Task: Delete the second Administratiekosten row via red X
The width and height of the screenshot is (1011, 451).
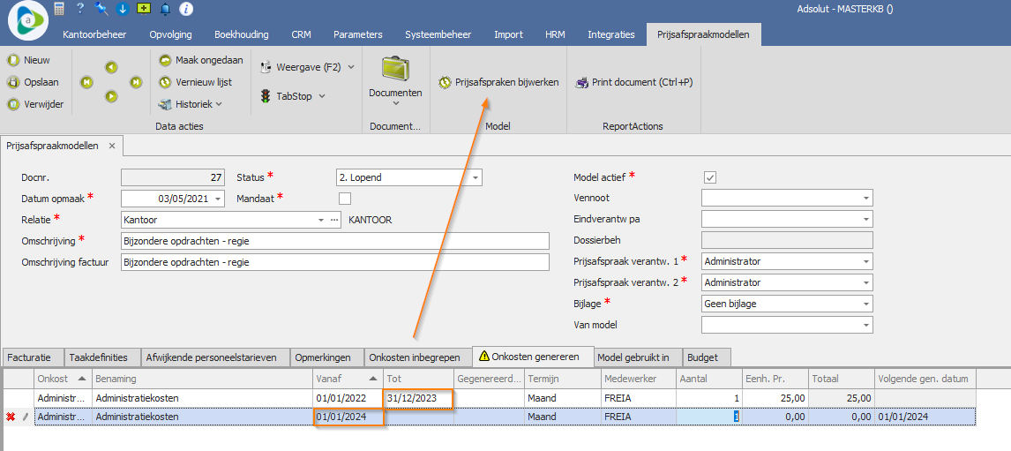Action: [11, 417]
